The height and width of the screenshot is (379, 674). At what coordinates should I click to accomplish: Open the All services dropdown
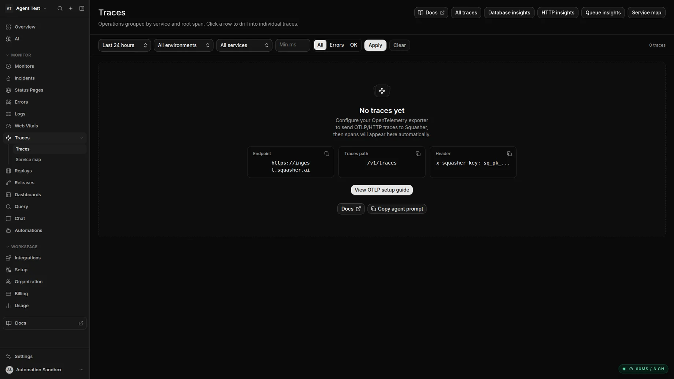(x=244, y=45)
